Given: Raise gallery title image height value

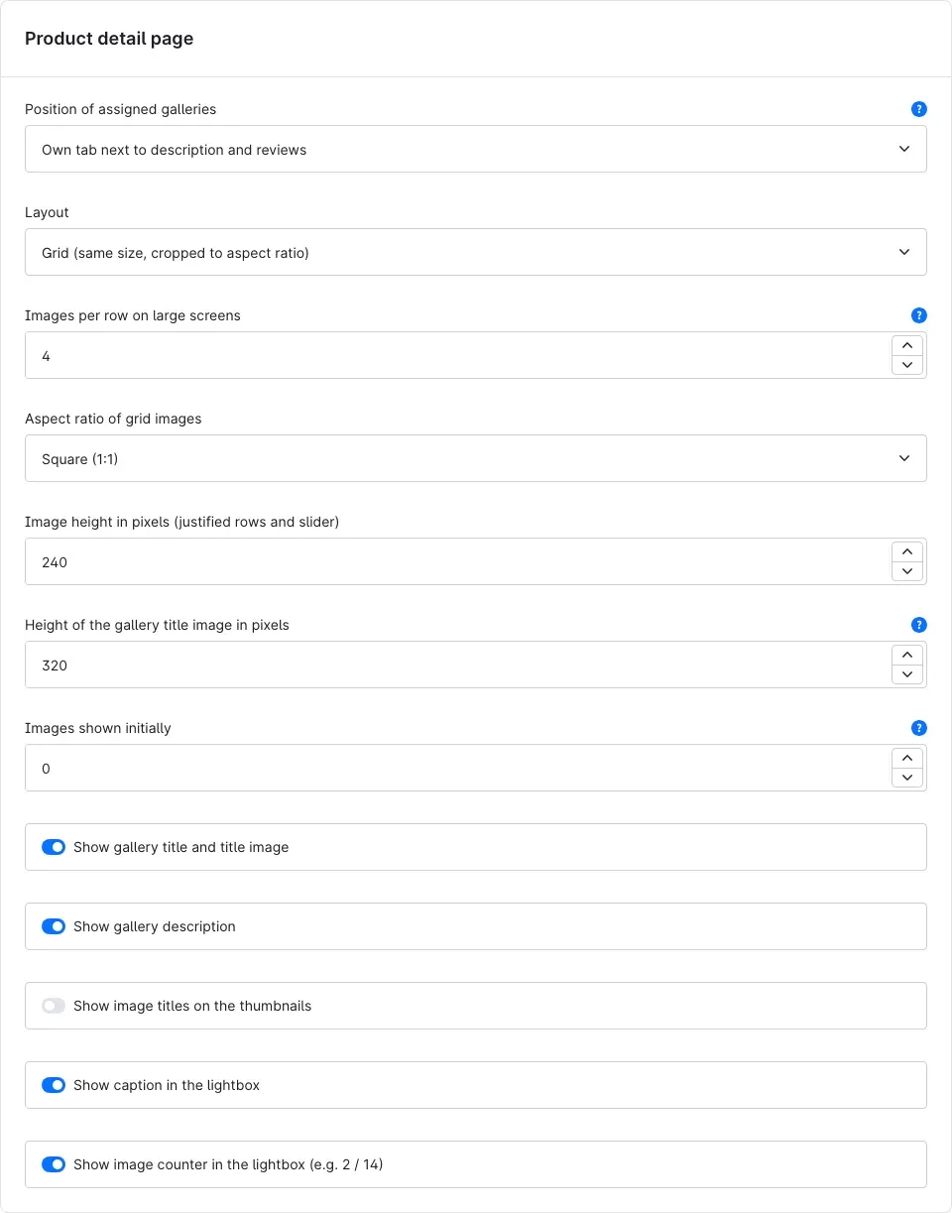Looking at the screenshot, I should tap(907, 655).
